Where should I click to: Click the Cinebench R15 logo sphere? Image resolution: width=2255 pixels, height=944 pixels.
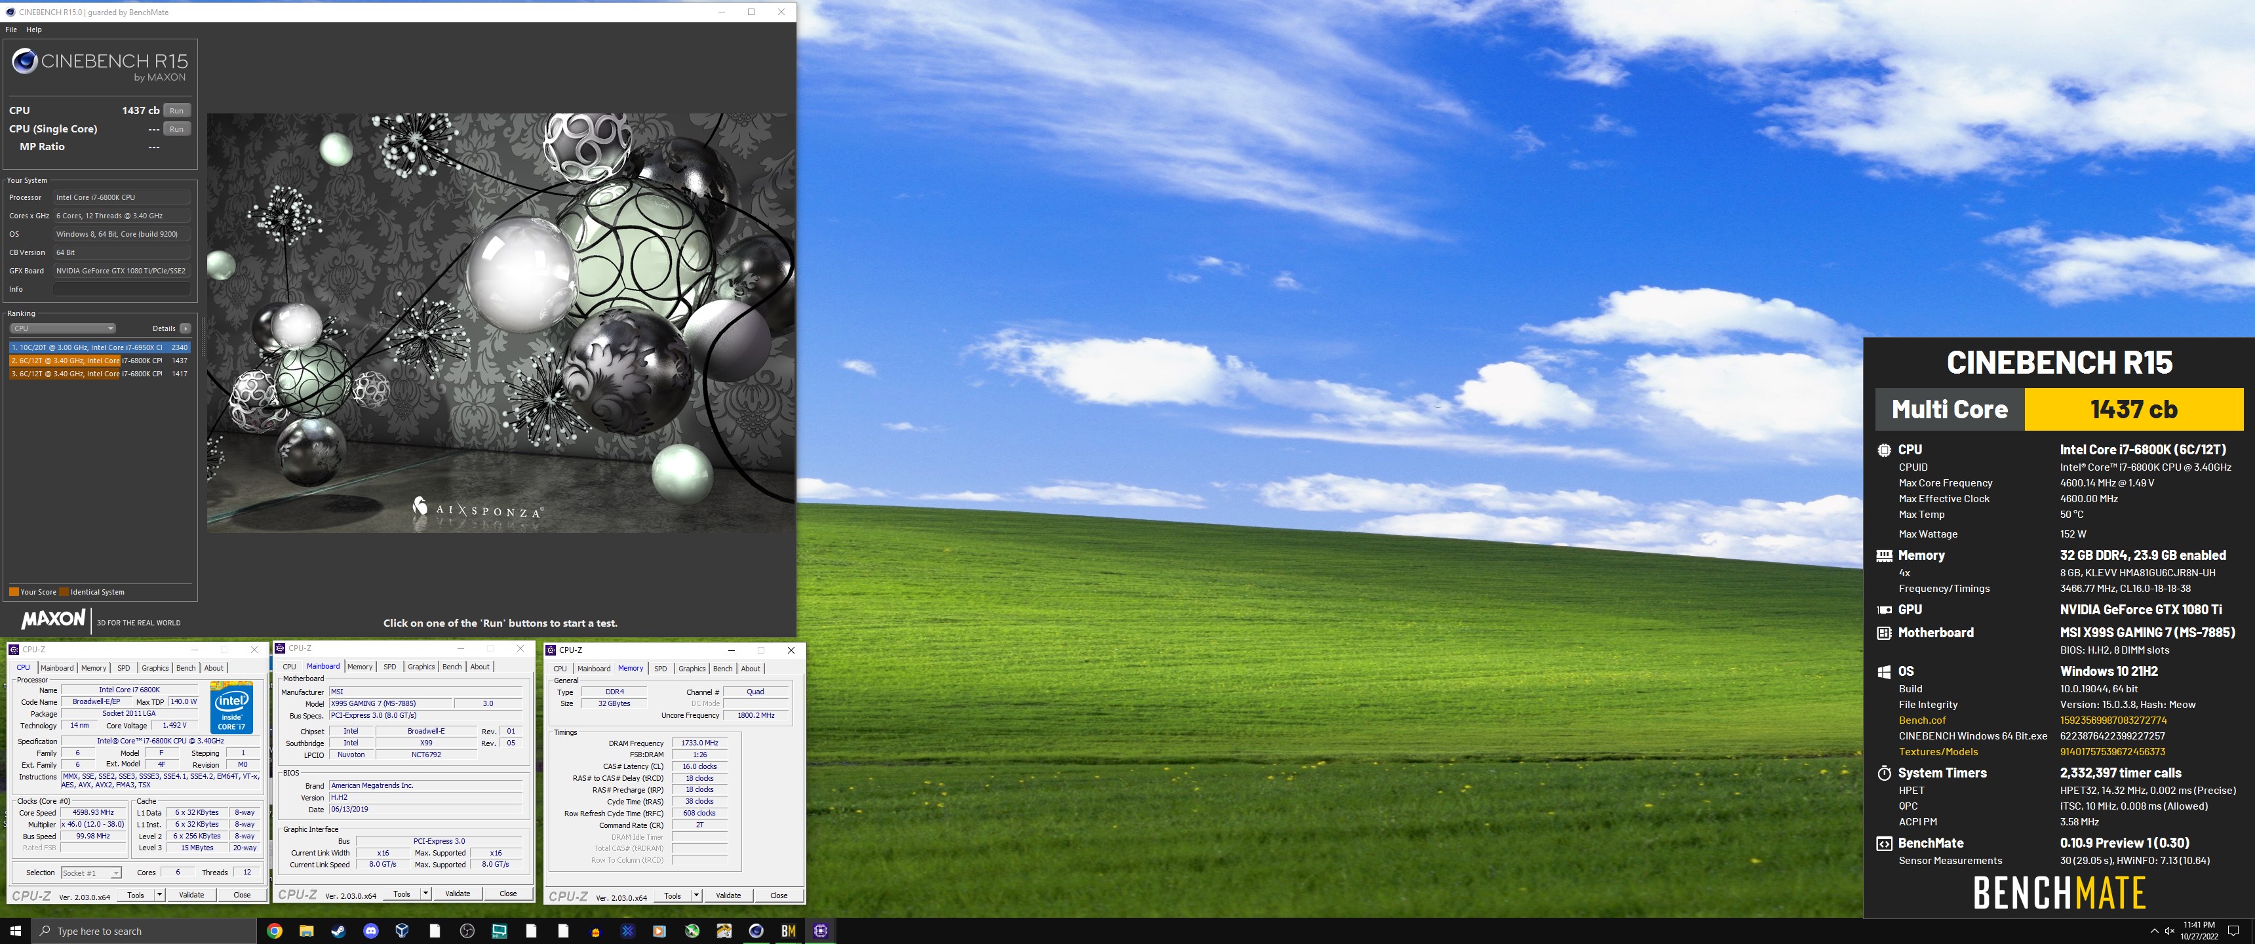click(24, 60)
